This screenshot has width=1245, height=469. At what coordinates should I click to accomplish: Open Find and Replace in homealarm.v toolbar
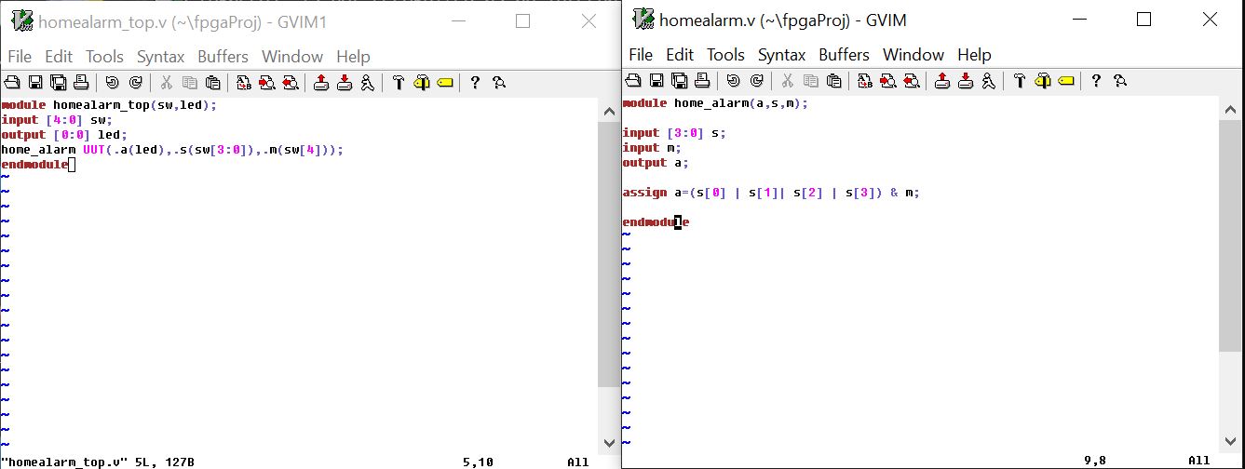coord(864,81)
